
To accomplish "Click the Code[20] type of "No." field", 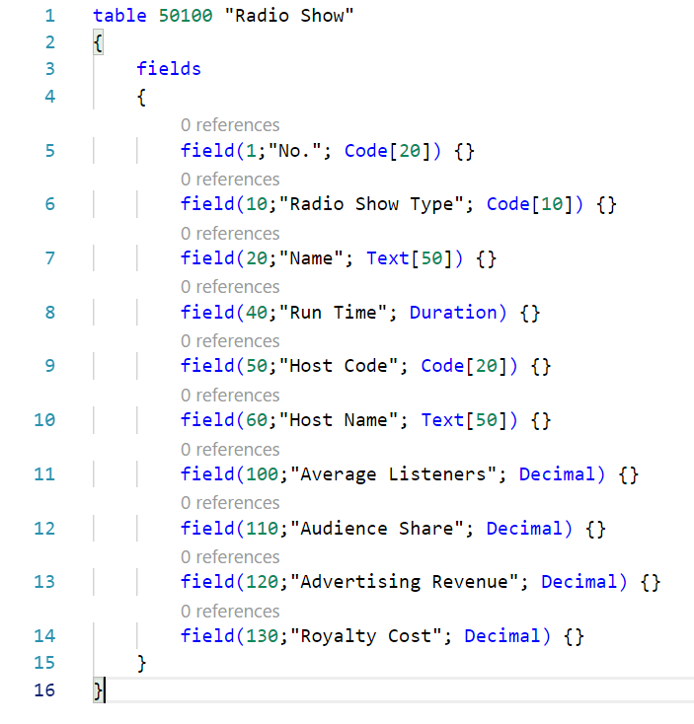I will tap(388, 151).
